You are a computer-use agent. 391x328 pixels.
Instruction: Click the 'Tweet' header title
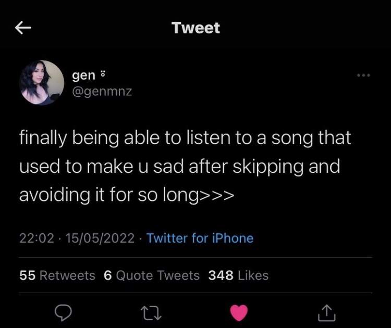(195, 28)
